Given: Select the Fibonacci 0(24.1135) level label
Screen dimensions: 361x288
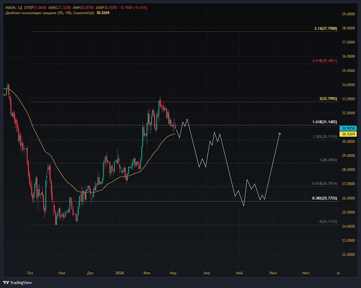Looking at the screenshot, I should [x=328, y=221].
